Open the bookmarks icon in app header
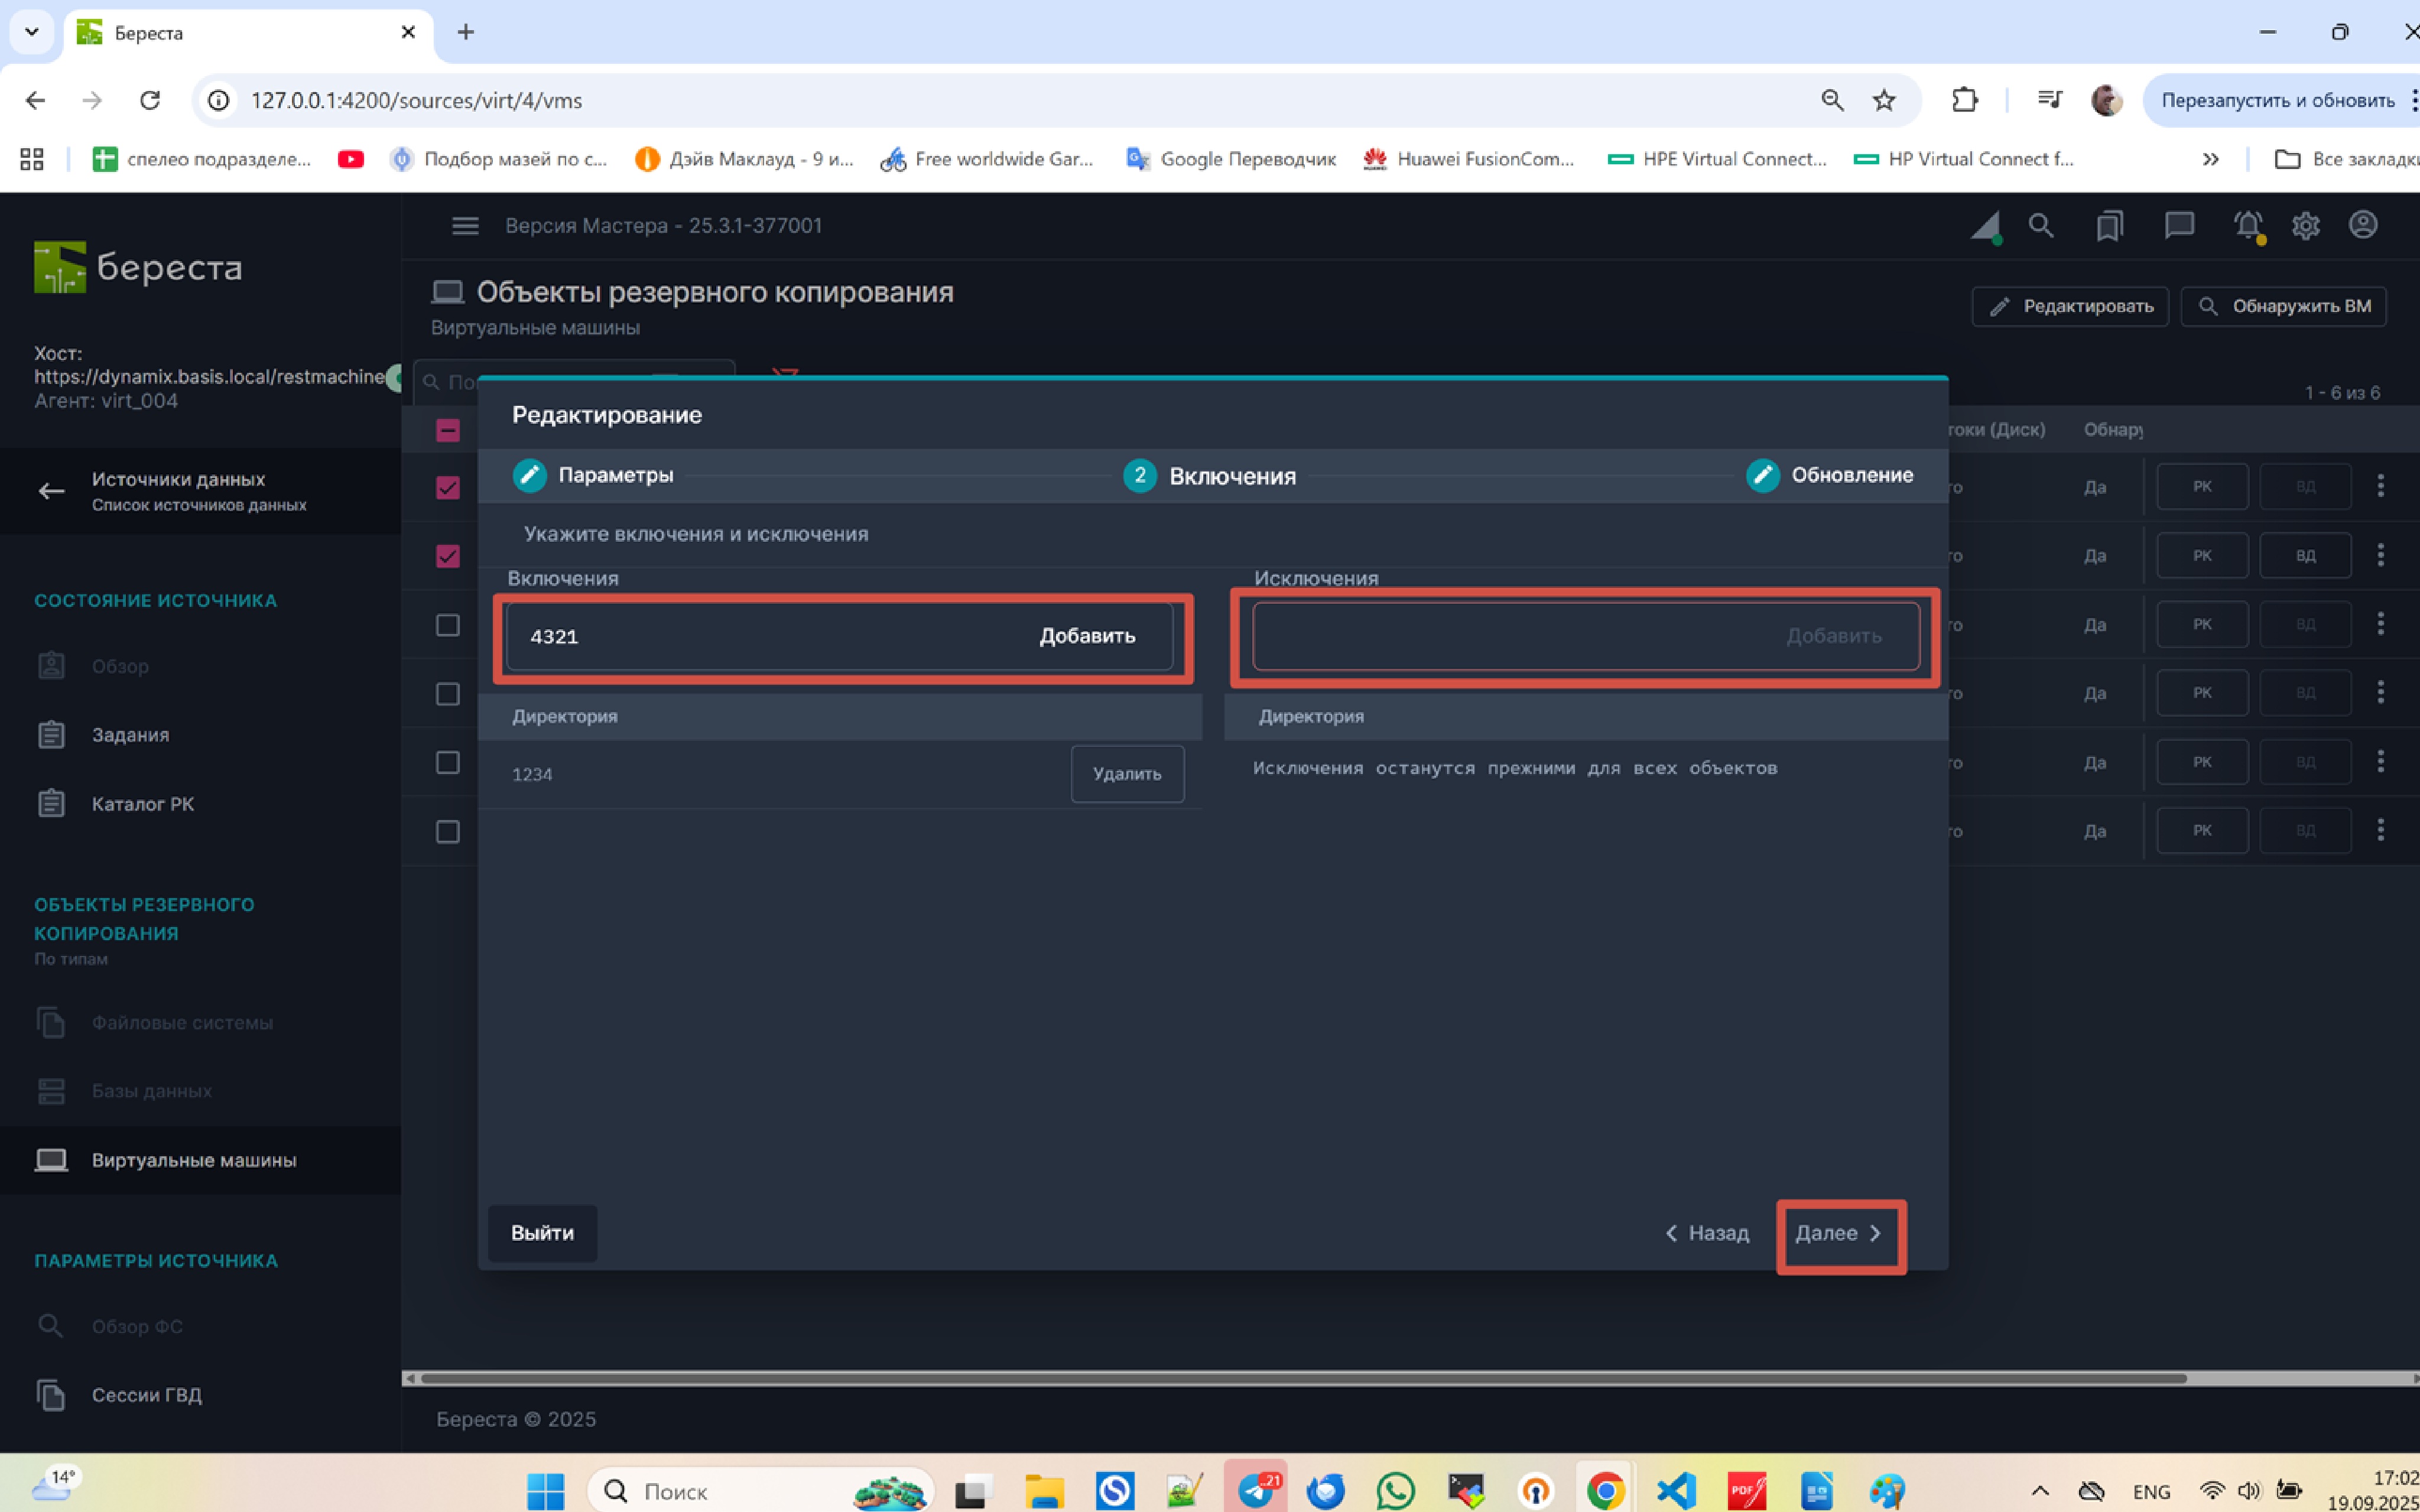The image size is (2420, 1512). pyautogui.click(x=2110, y=226)
